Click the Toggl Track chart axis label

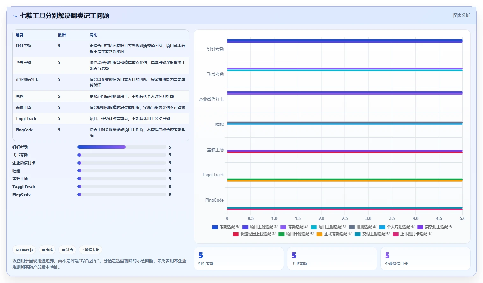213,175
